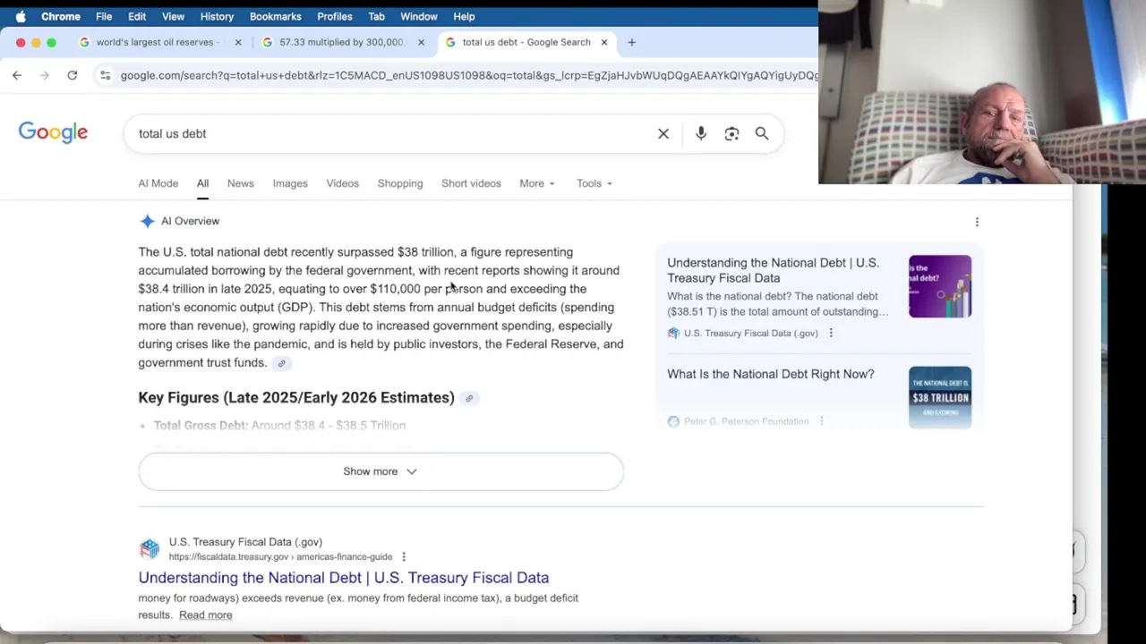
Task: Click link icon beside Key Figures heading
Action: coord(469,398)
